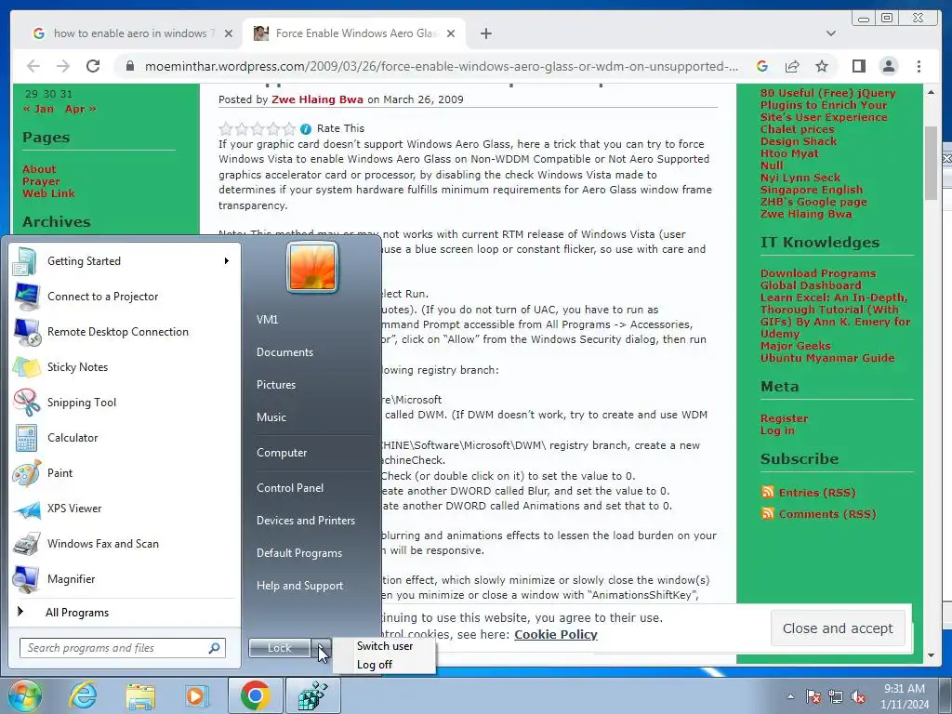Click the rating info icon beside Rate This

coord(306,128)
